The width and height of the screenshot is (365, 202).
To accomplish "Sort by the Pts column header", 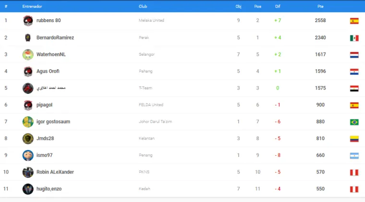I will point(320,6).
